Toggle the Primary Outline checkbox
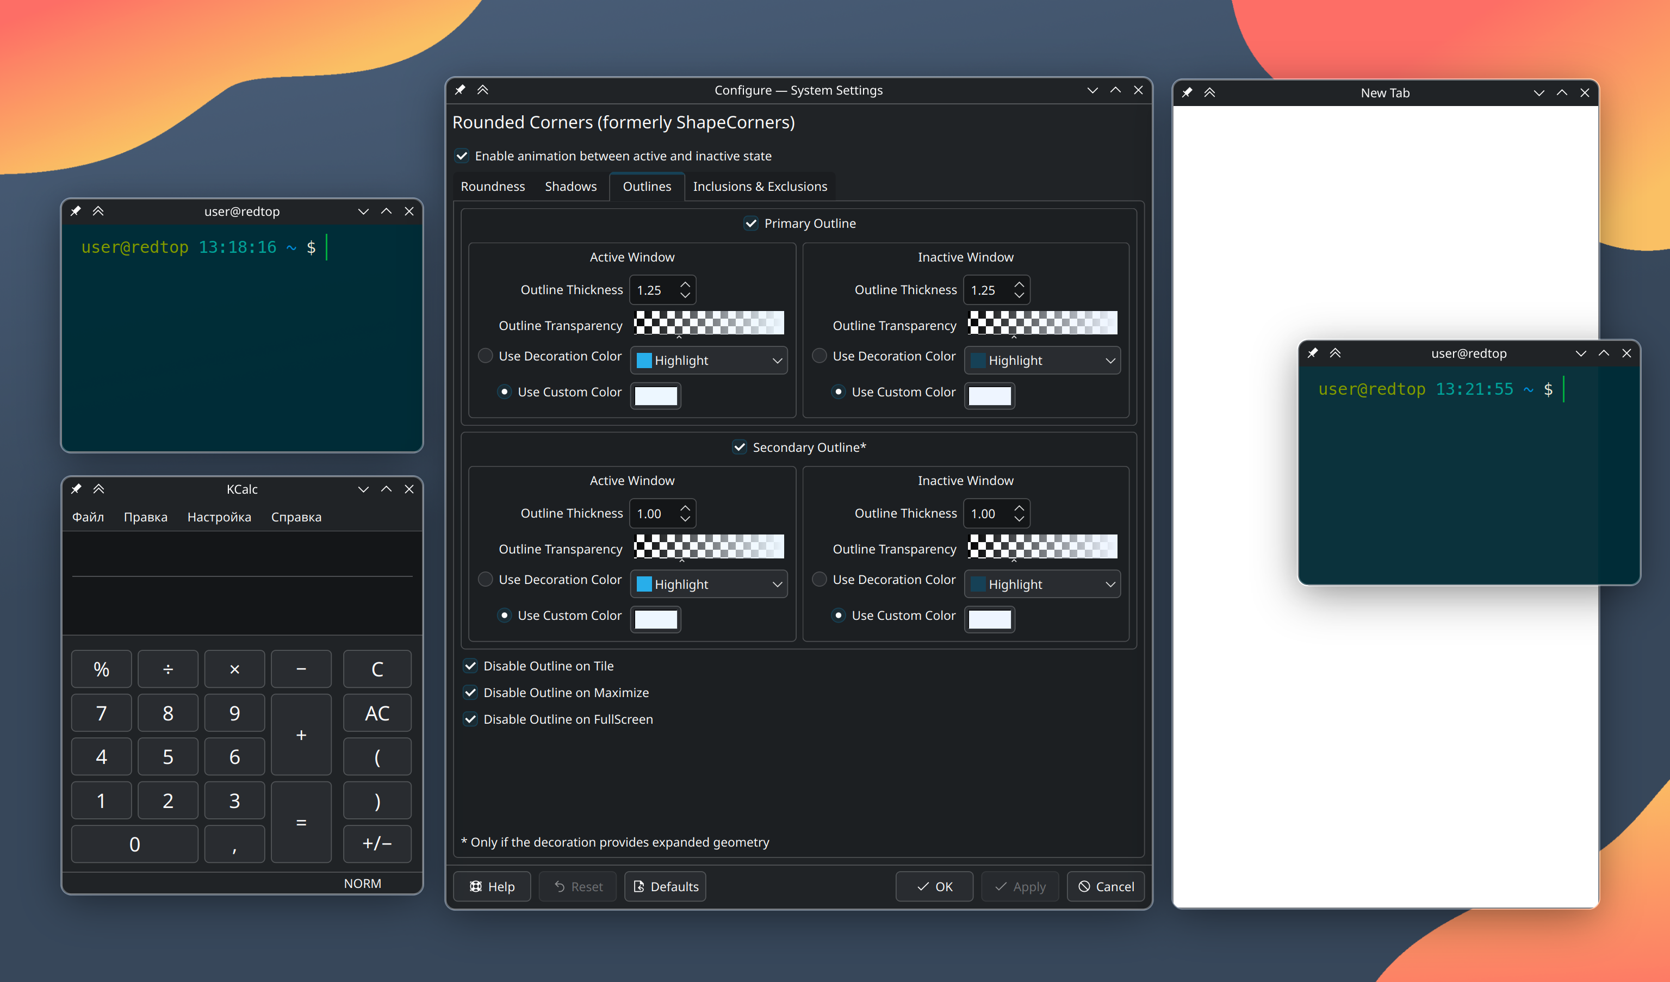Screen dimensions: 1670x982 point(751,223)
